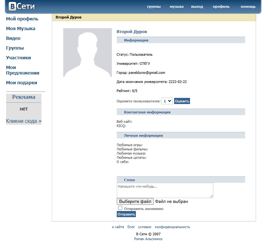
Task: Click the wall message text area
Action: click(165, 191)
